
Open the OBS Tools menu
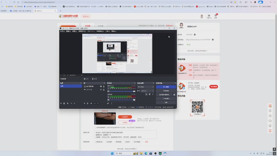coord(108,31)
